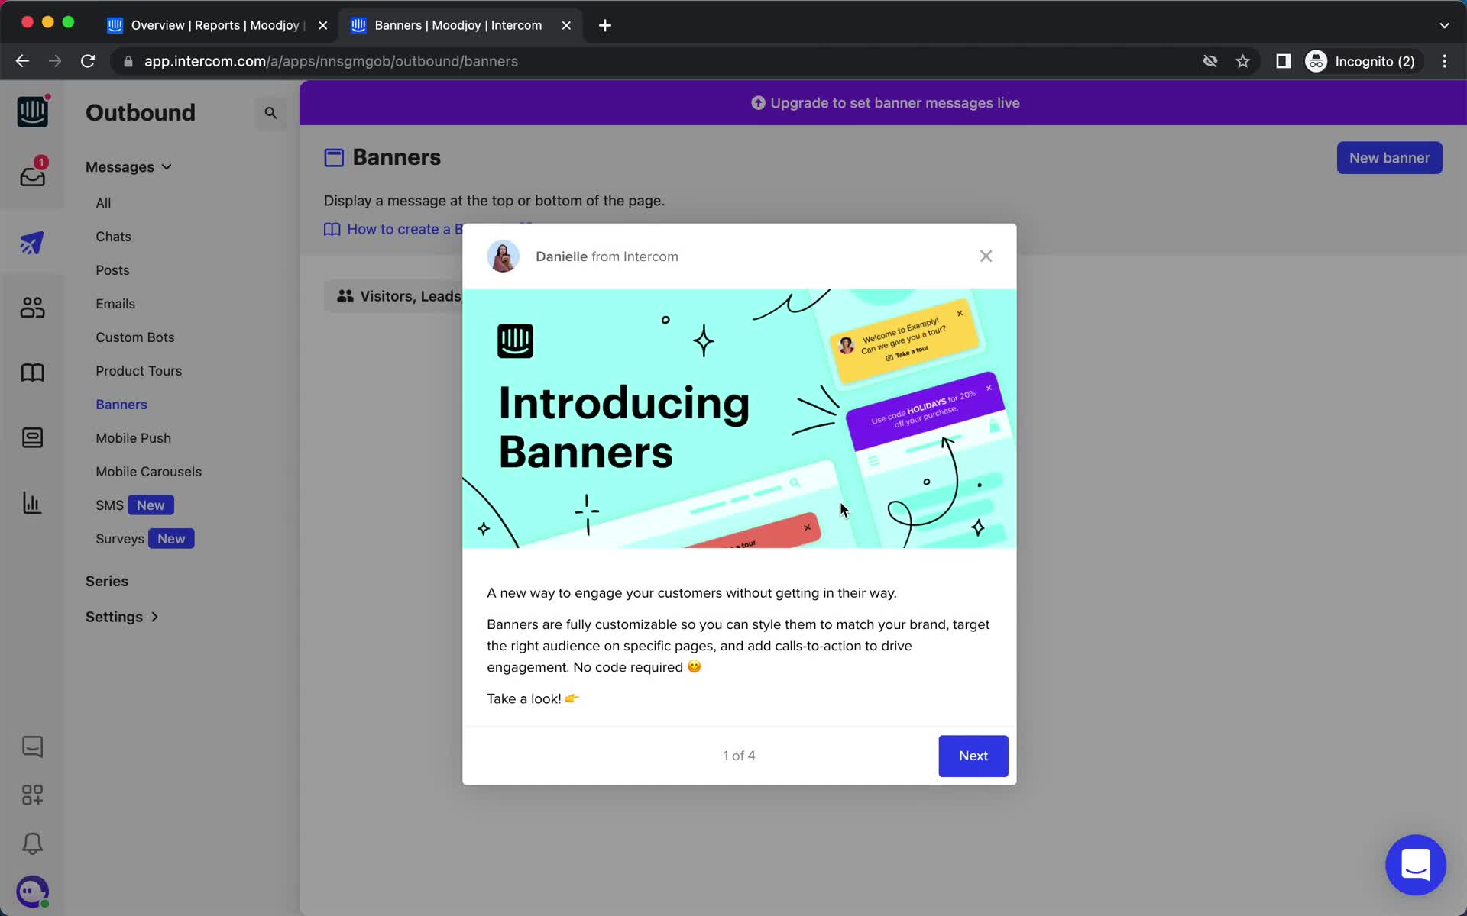Click the New banner button

(1389, 157)
